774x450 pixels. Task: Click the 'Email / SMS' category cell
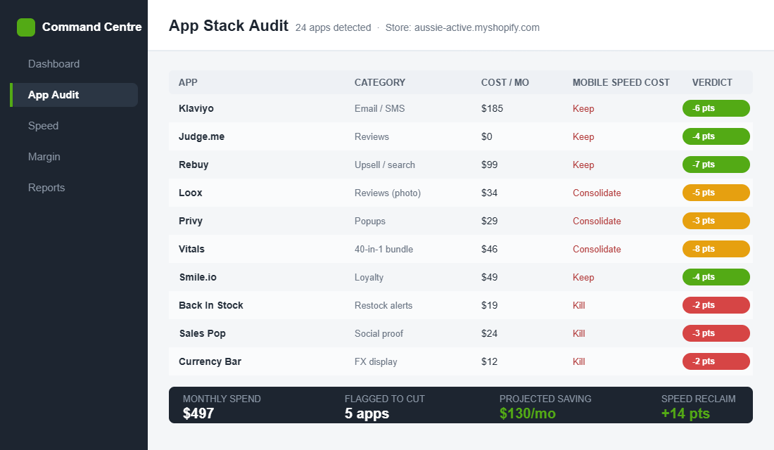[x=379, y=108]
